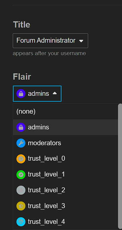Click the cyan diamond trust_level_4 icon
122x230 pixels.
[x=21, y=222]
